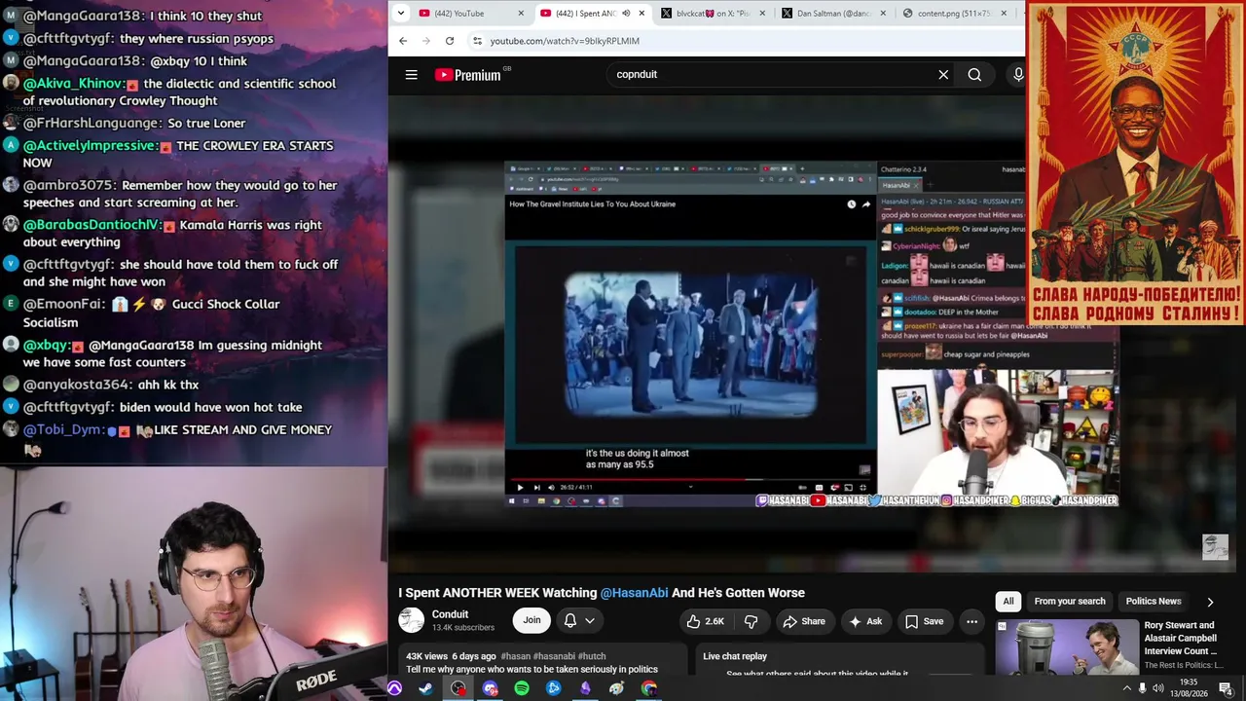The width and height of the screenshot is (1246, 701).
Task: Ask about this video
Action: point(865,621)
